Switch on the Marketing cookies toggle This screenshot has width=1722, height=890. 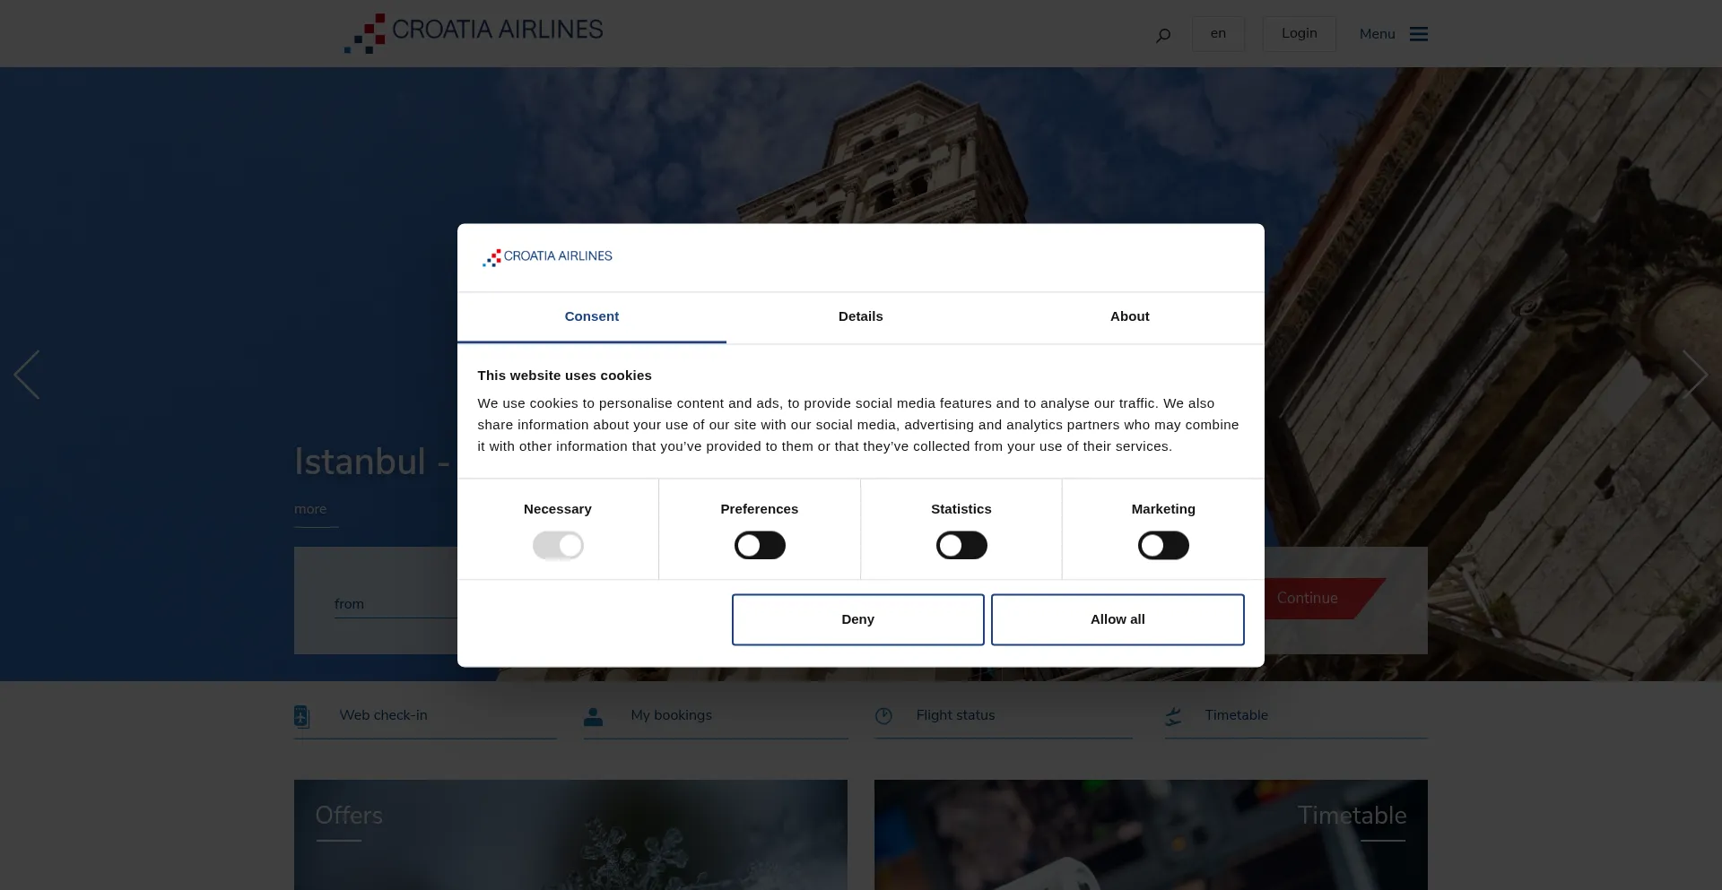tap(1163, 546)
